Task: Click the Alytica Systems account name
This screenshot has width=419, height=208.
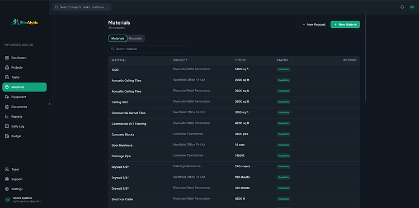Action: (22, 198)
